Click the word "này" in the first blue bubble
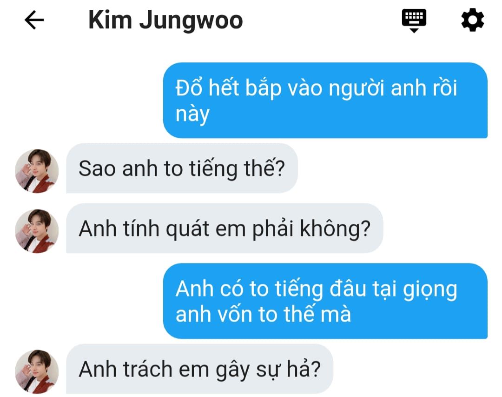This screenshot has height=397, width=502. [192, 114]
